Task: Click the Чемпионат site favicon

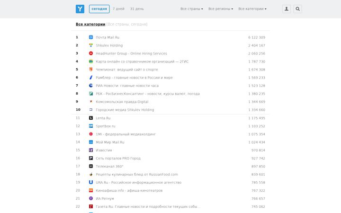Action: pyautogui.click(x=91, y=69)
